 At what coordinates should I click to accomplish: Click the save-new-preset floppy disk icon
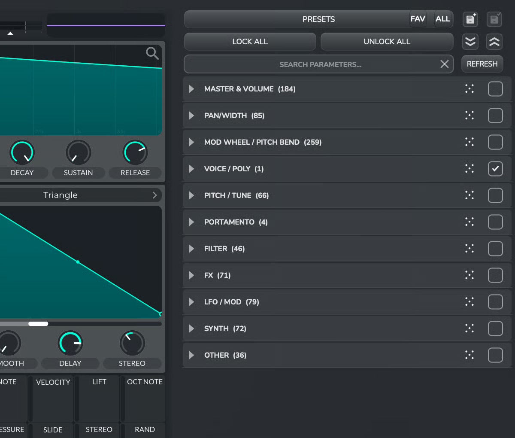point(471,19)
